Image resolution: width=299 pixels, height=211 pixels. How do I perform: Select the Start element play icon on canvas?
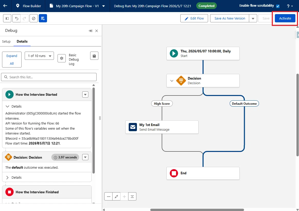174,53
